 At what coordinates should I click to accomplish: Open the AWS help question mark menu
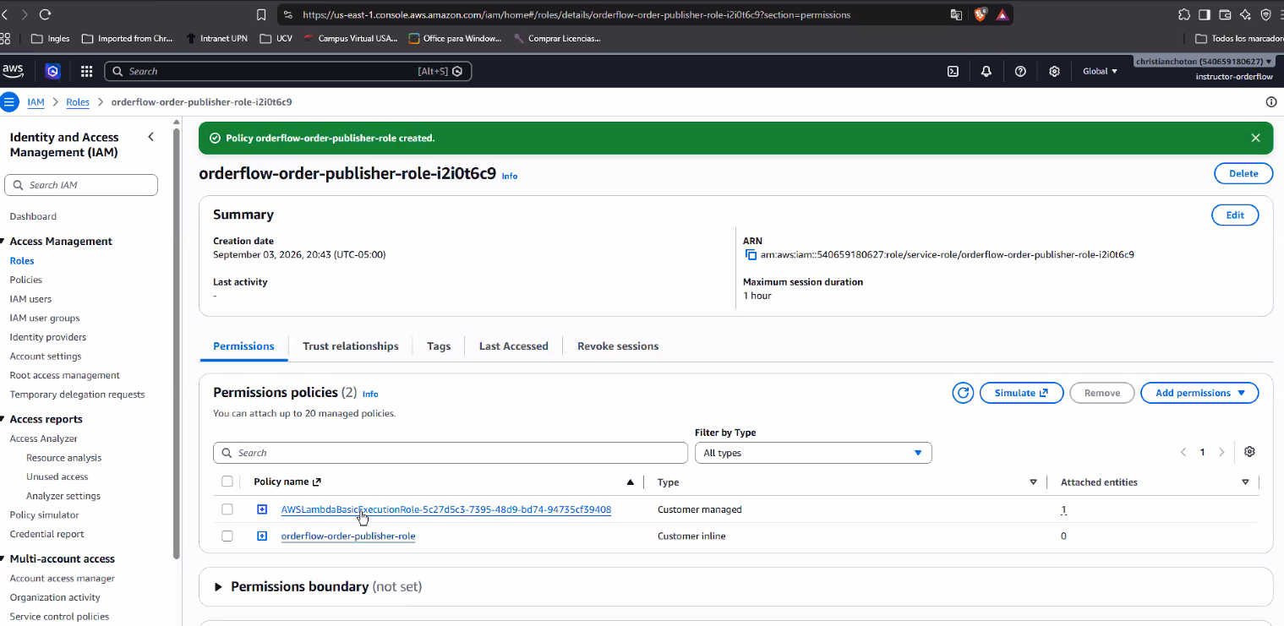click(1020, 71)
